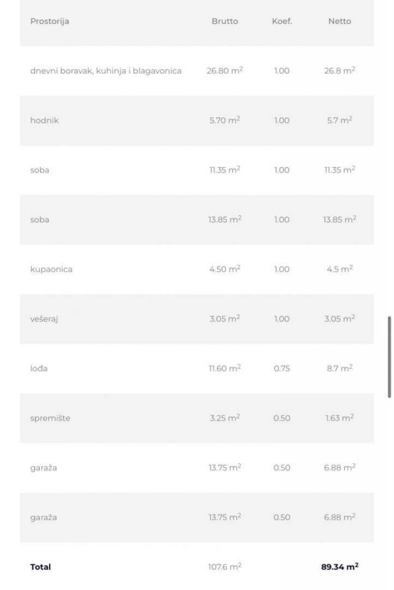Select the spremište row label

50,419
